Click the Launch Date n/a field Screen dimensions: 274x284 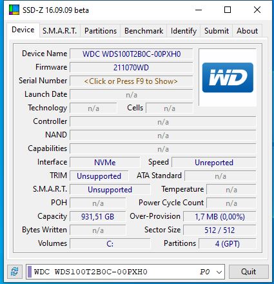(x=131, y=95)
